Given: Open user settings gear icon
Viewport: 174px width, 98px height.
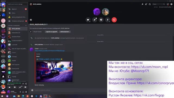Looking at the screenshot, I should click(26, 92).
